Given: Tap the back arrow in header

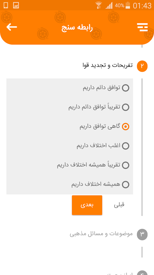Looking at the screenshot, I should click(x=12, y=27).
